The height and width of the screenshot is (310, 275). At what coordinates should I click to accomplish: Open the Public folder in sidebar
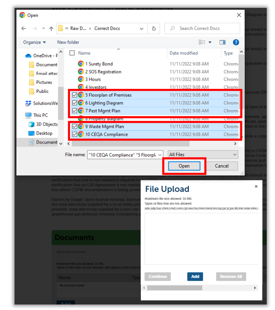coord(39,91)
